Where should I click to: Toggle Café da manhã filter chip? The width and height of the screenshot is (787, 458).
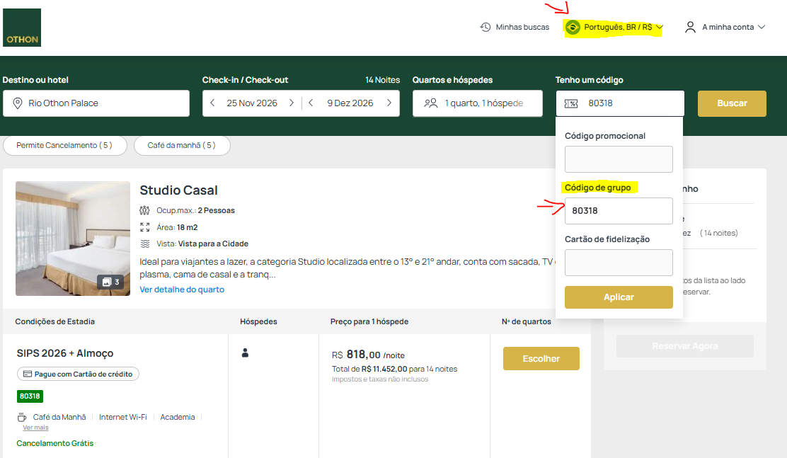181,145
